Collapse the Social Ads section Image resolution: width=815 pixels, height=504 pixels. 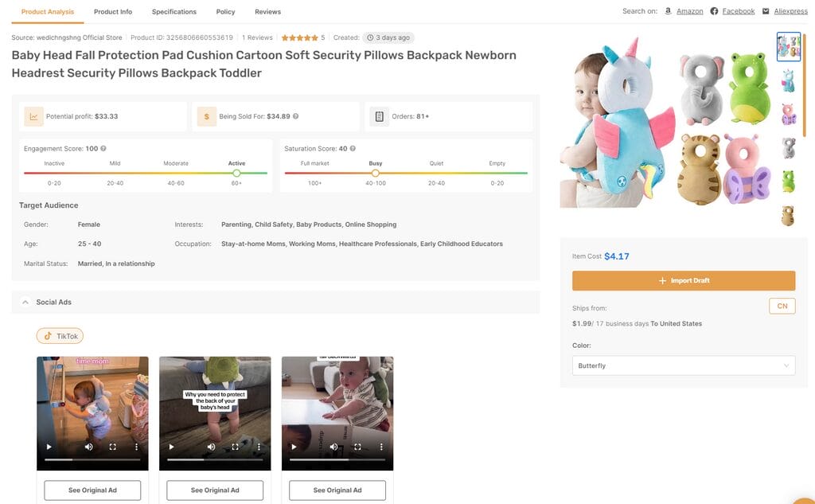click(25, 303)
